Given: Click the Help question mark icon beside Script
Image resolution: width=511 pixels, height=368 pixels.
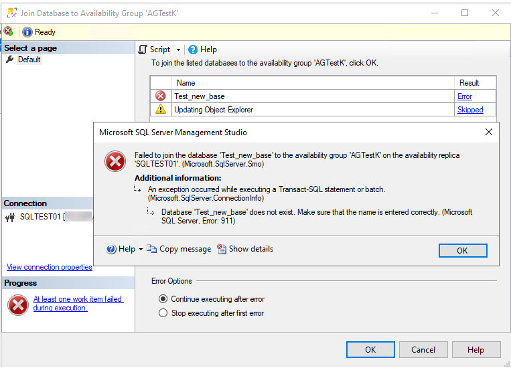Looking at the screenshot, I should [193, 50].
